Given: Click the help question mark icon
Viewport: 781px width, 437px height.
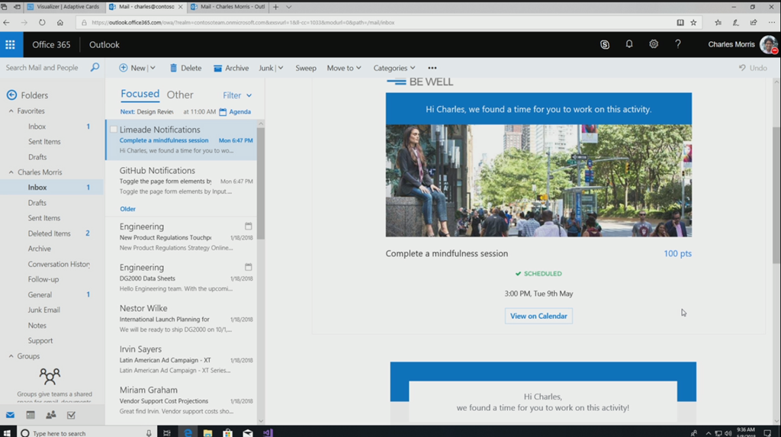Looking at the screenshot, I should point(678,44).
